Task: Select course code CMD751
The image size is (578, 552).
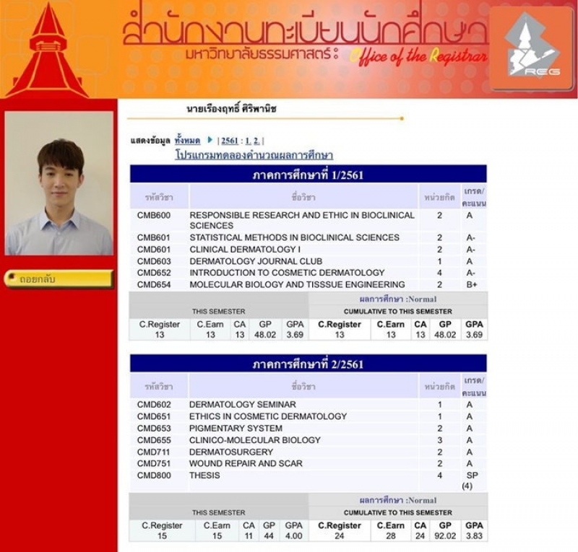Action: (x=153, y=463)
